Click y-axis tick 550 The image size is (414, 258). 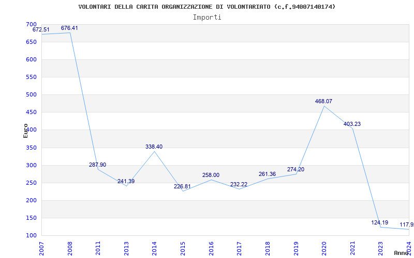tap(31, 77)
